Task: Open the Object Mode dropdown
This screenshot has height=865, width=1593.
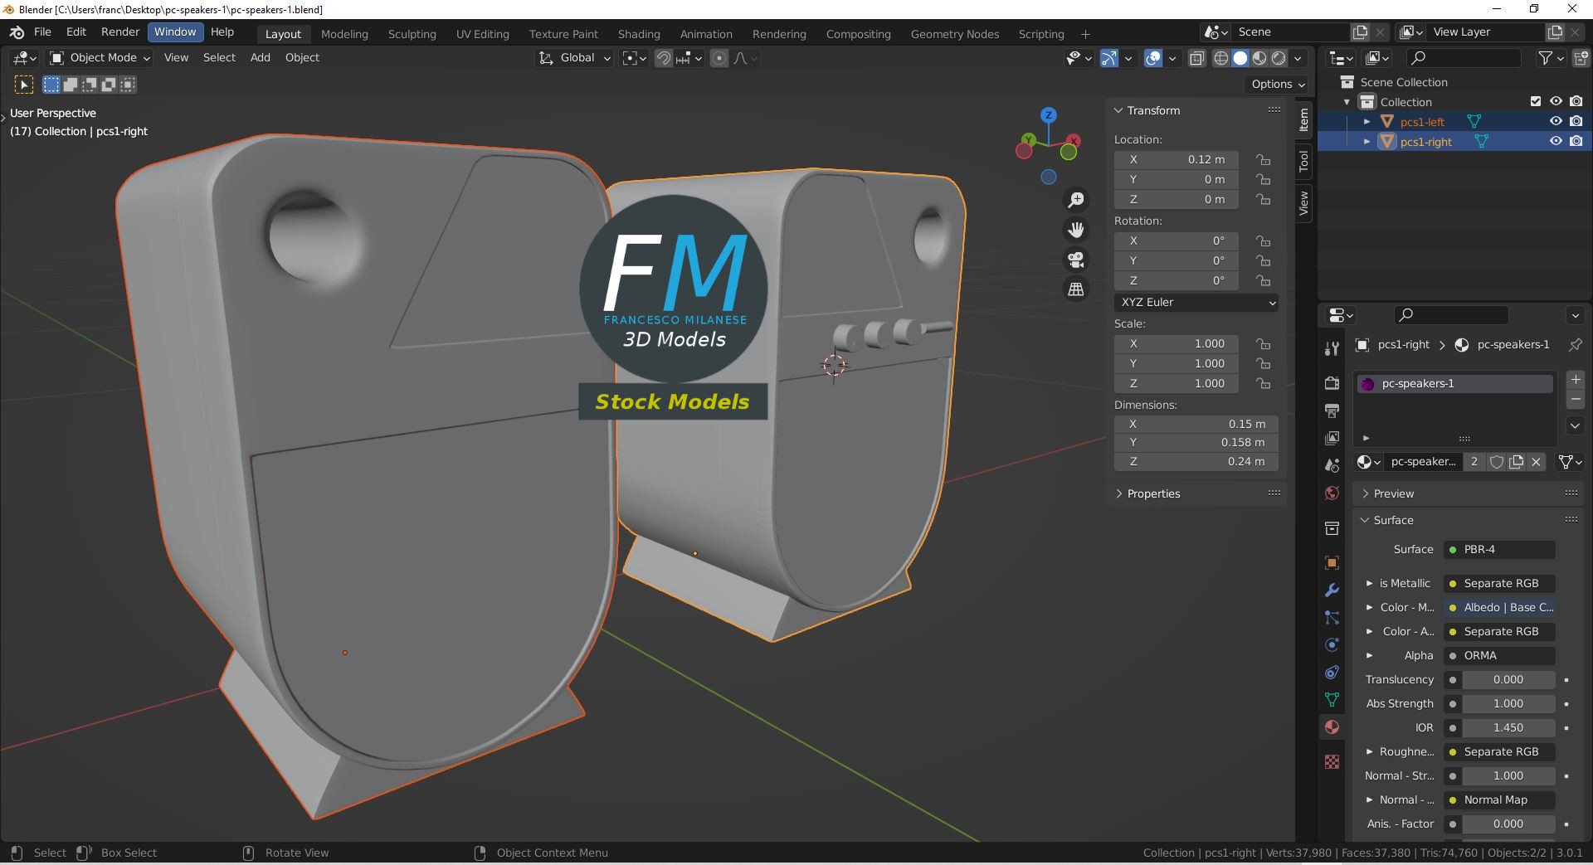Action: (100, 58)
